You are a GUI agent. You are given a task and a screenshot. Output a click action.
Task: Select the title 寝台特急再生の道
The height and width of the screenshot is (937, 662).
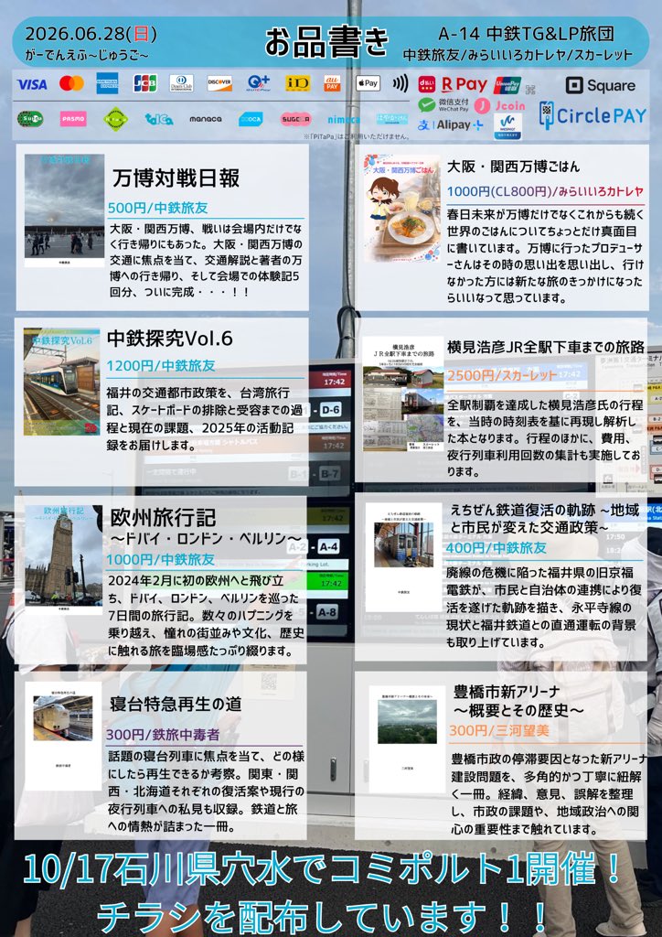tap(176, 704)
